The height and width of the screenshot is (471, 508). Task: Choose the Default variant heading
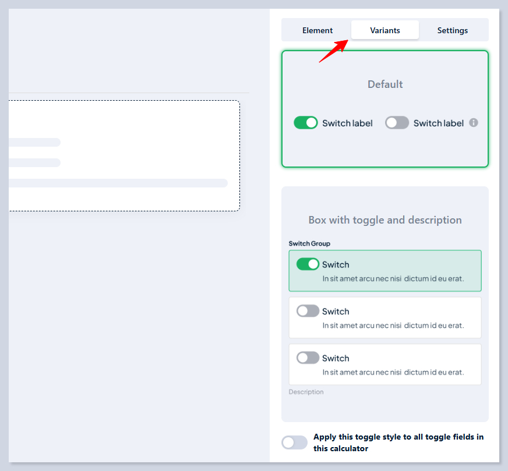[385, 84]
